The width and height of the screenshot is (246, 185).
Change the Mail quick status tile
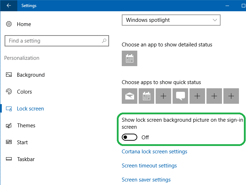[x=130, y=96]
